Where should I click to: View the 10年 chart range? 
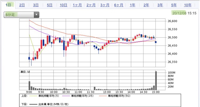point(188,5)
